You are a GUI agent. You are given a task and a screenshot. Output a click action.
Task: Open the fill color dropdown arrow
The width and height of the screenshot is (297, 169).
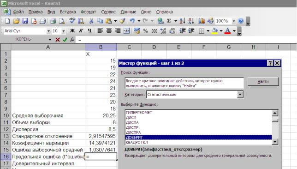point(221,31)
